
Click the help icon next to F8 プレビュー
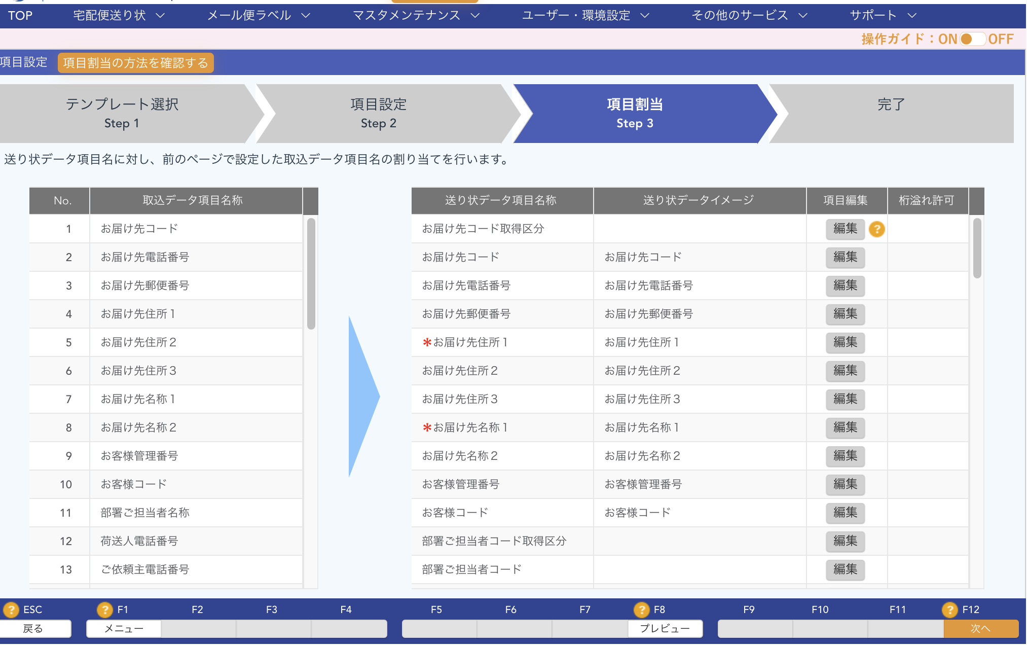(x=642, y=610)
